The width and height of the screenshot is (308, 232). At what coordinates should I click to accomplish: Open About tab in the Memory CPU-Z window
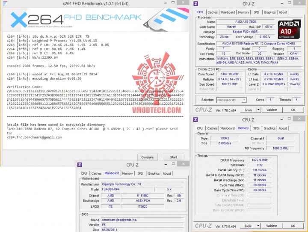(x=283, y=128)
